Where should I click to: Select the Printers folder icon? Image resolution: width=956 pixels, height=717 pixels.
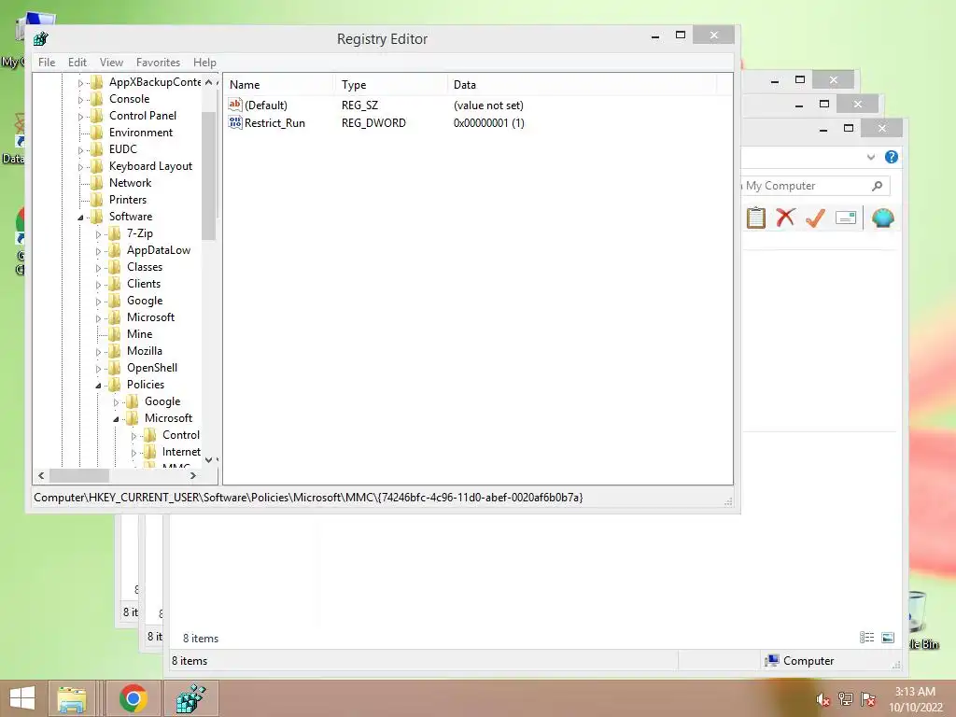pos(96,200)
